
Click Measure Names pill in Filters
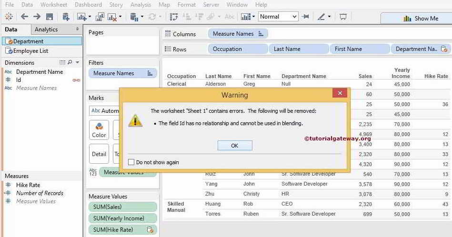[x=122, y=73]
